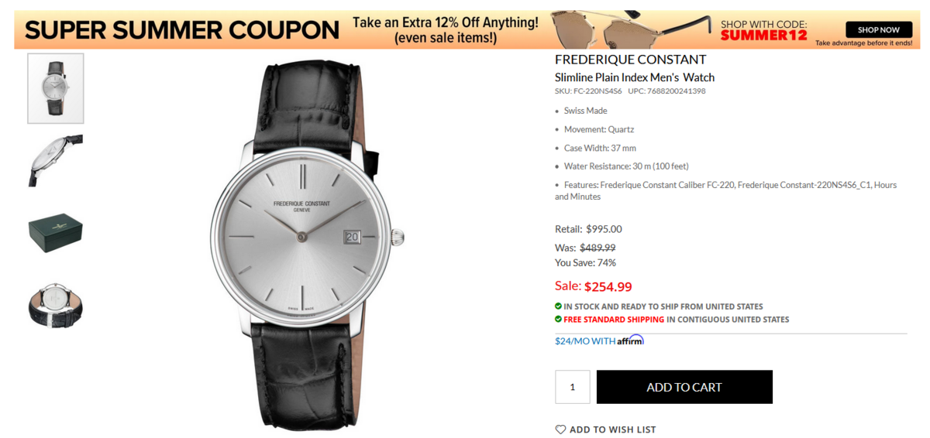Open the $24/mo with Affirm link
The width and height of the screenshot is (930, 438).
tap(599, 340)
